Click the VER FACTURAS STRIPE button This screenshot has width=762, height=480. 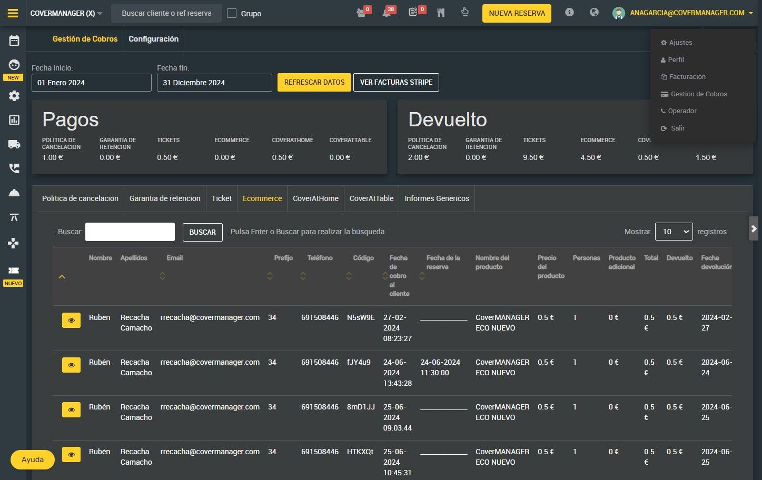click(396, 82)
